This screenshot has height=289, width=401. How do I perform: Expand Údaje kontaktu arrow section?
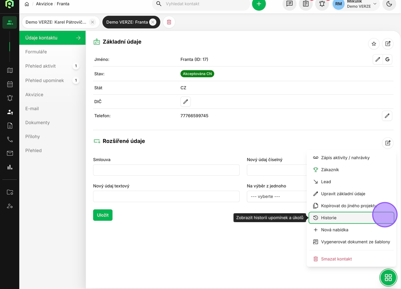tap(78, 38)
